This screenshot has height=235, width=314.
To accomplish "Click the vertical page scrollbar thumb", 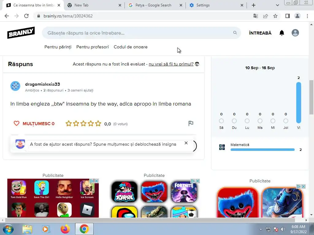I will (311, 97).
